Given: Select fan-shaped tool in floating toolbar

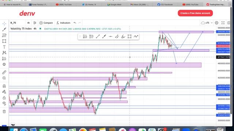Looking at the screenshot, I should click(x=123, y=36).
